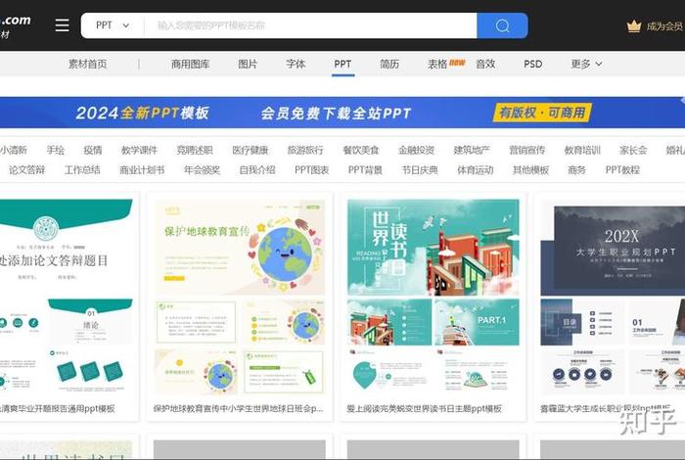685x460 pixels.
Task: Filter by 商业计划书 category
Action: 142,169
